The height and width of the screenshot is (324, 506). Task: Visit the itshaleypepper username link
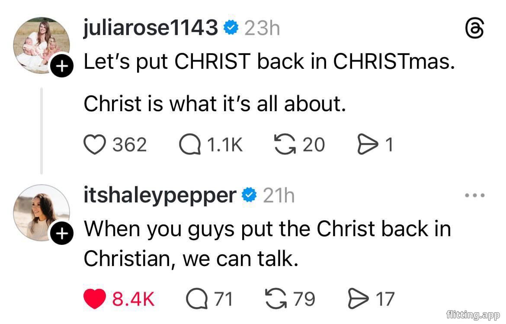(160, 196)
